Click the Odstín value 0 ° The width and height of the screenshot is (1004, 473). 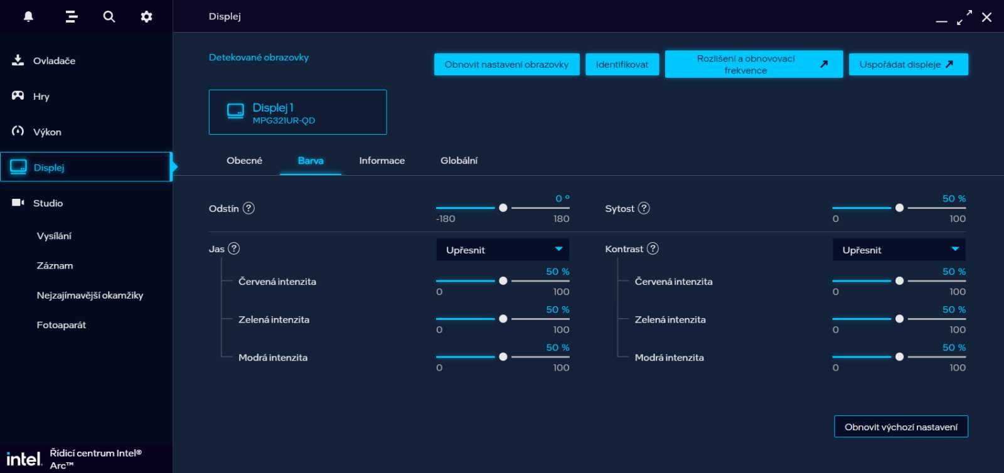tap(562, 198)
